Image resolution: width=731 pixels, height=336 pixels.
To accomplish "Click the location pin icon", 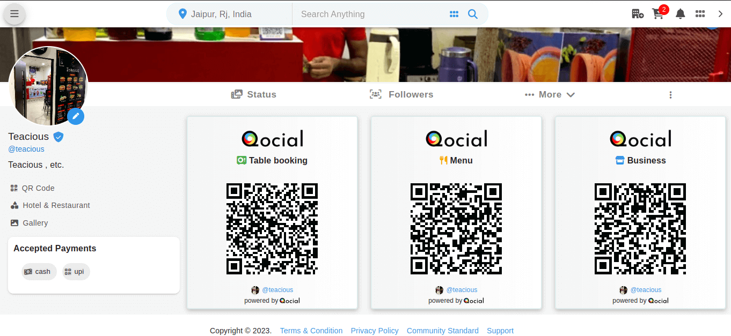I will click(182, 14).
